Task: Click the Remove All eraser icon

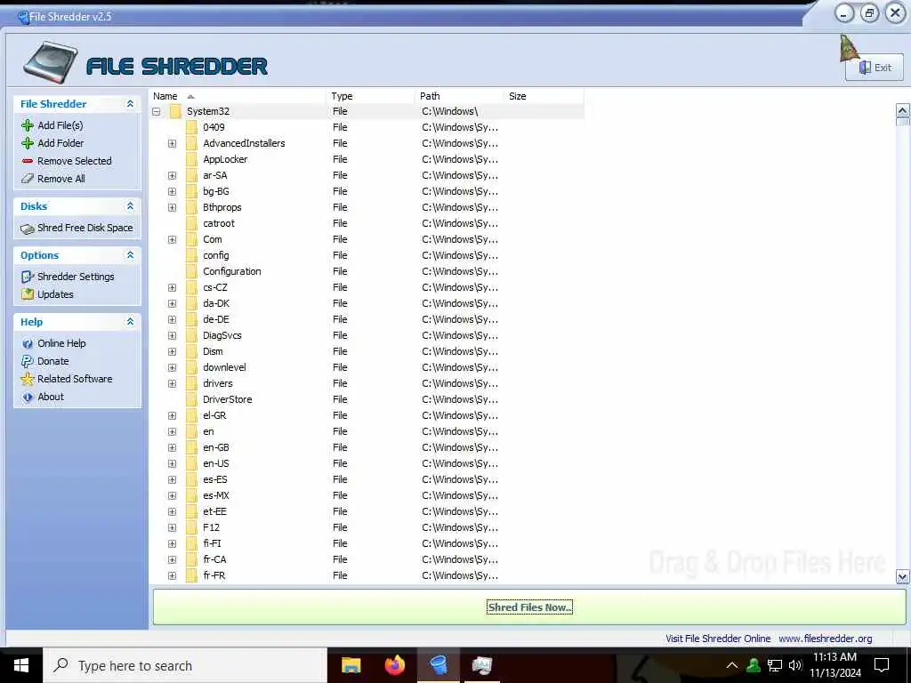Action: point(27,179)
